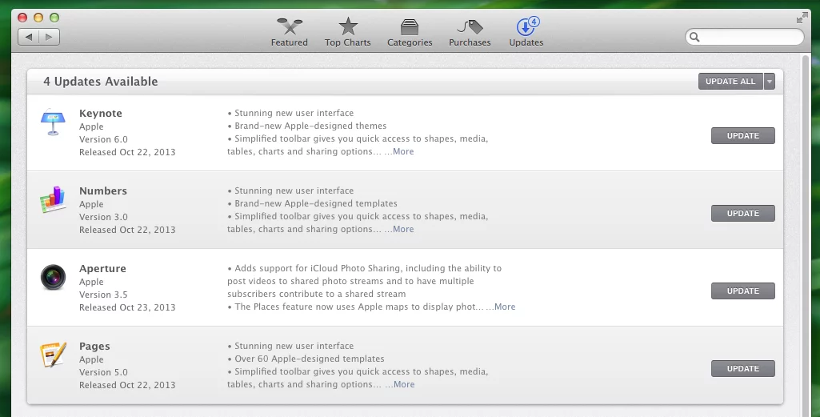Open the Top Charts star tab
Image resolution: width=820 pixels, height=417 pixels.
[348, 33]
